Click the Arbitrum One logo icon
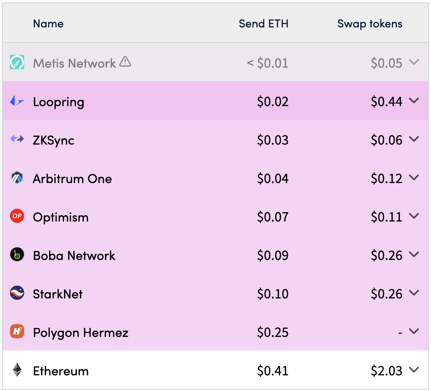The height and width of the screenshot is (391, 431). 17,177
